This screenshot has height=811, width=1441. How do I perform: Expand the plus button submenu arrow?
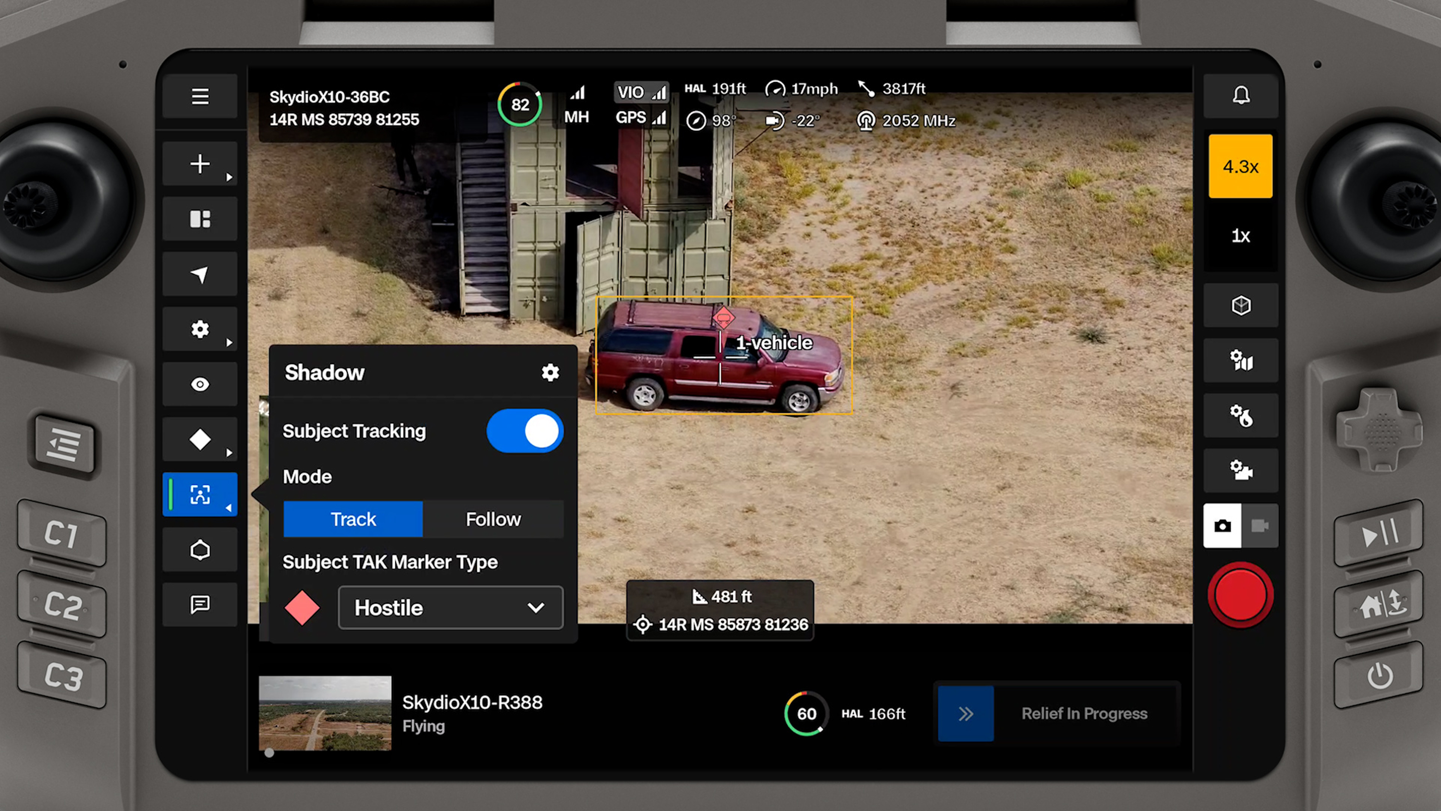(x=229, y=177)
